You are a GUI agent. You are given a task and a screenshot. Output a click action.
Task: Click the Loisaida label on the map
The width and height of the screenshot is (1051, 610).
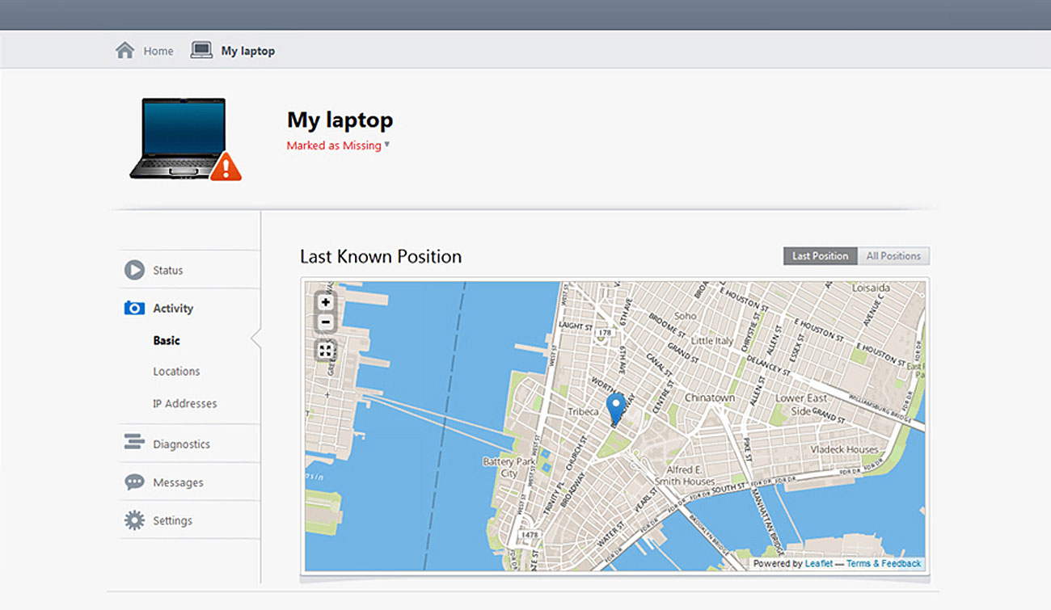pyautogui.click(x=870, y=288)
